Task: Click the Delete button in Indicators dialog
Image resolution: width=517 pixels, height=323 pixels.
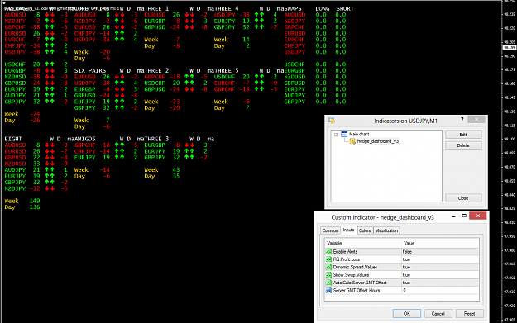Action: tap(463, 145)
